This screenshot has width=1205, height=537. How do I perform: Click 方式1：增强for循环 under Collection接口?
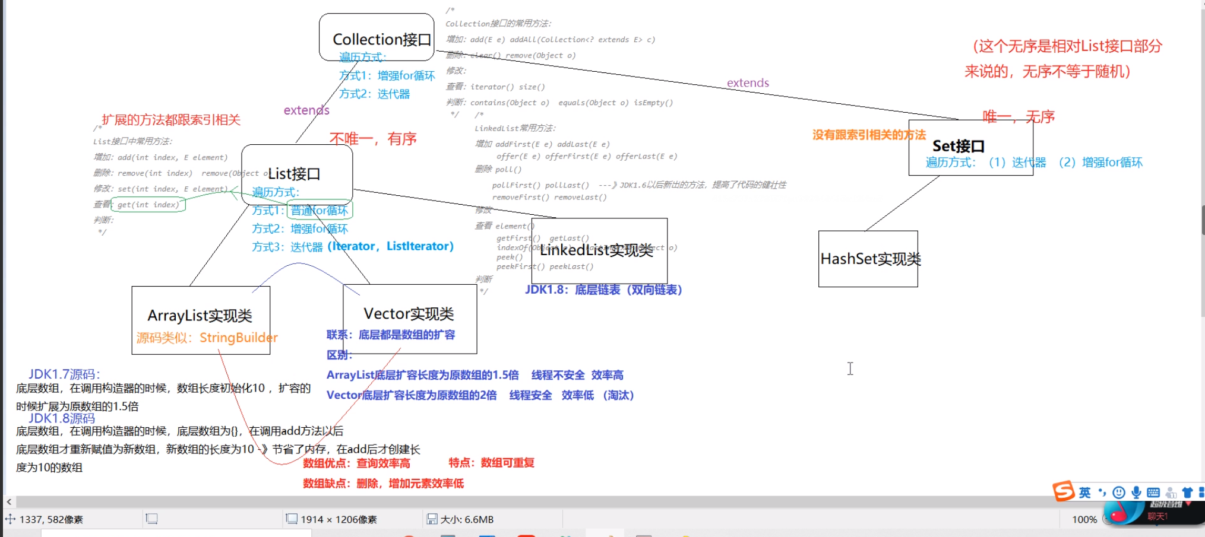tap(387, 75)
